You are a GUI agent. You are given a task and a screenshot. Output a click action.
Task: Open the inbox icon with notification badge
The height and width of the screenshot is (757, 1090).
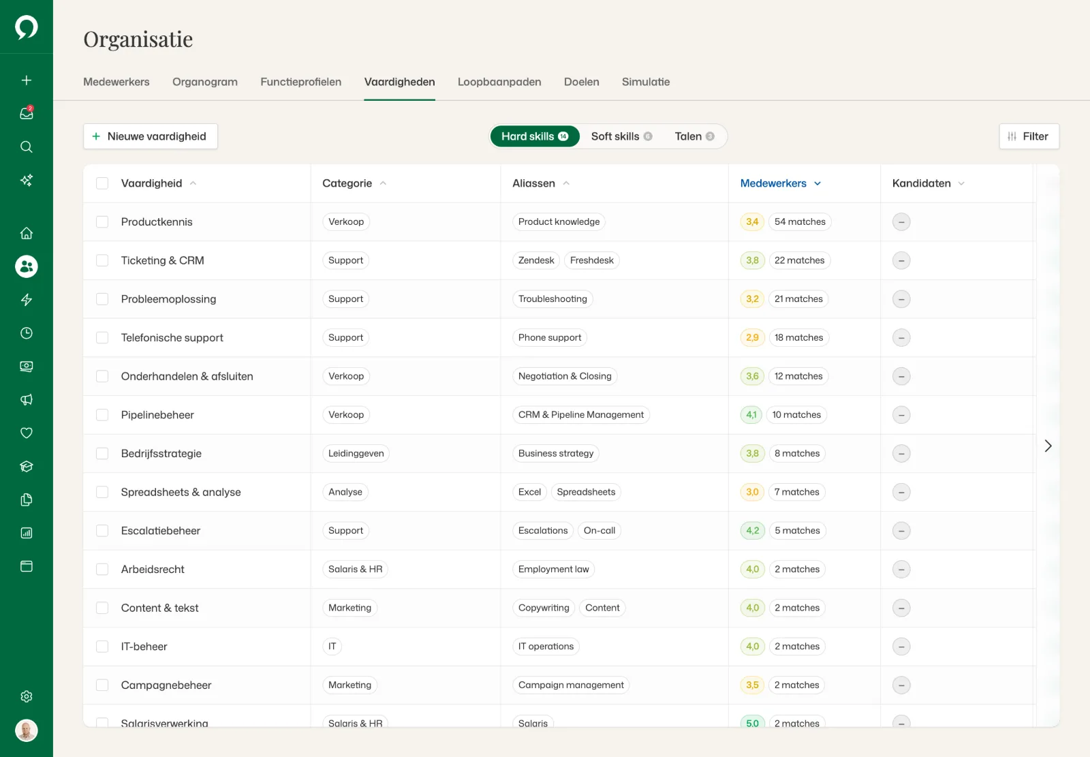(27, 114)
